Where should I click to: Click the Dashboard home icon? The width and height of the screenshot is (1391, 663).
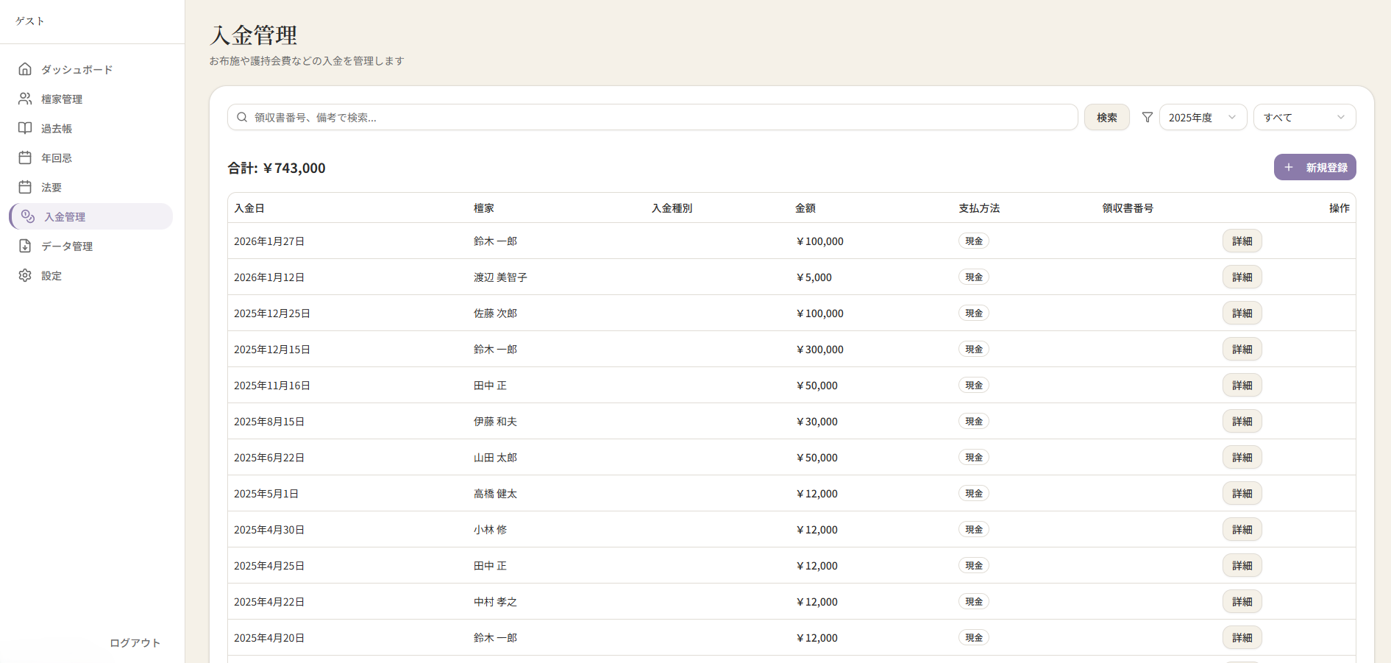tap(25, 69)
